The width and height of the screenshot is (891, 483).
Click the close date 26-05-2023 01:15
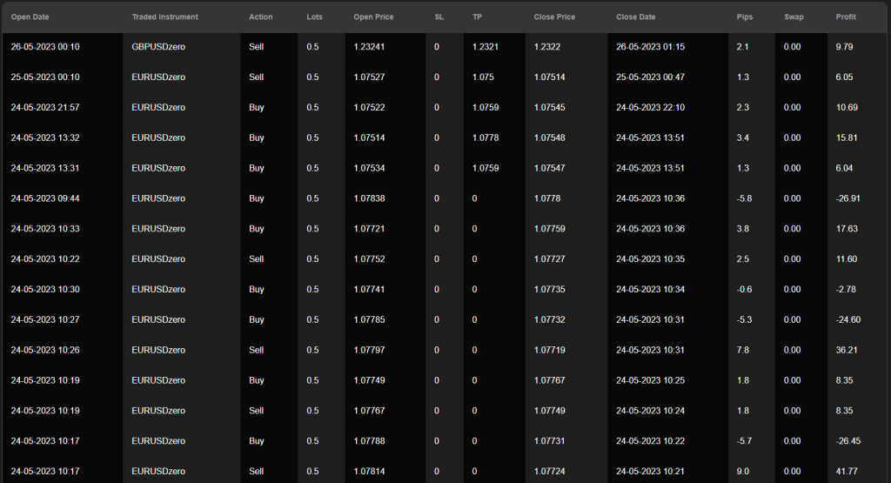[650, 47]
